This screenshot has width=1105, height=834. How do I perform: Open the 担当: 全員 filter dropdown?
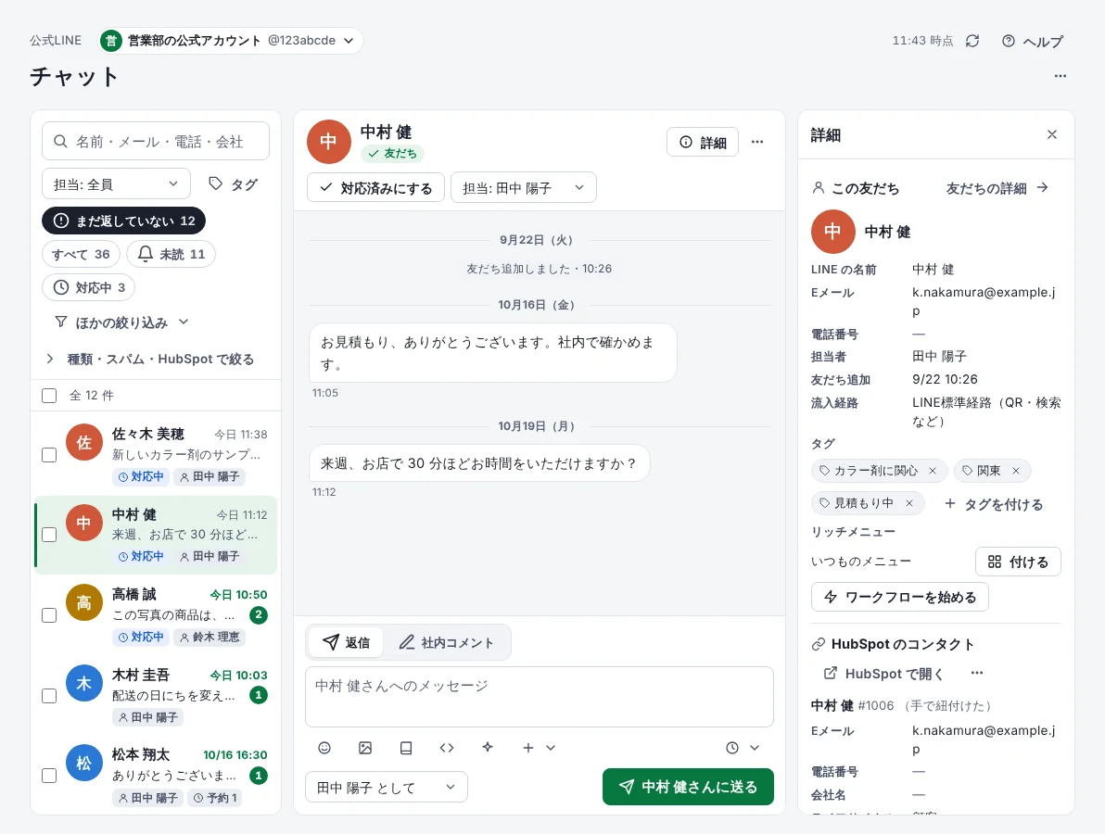(116, 184)
